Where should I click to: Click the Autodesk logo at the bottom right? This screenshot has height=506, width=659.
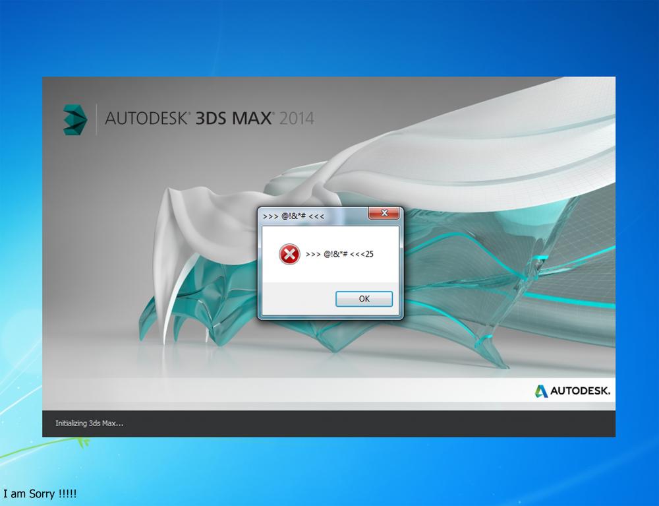click(573, 391)
